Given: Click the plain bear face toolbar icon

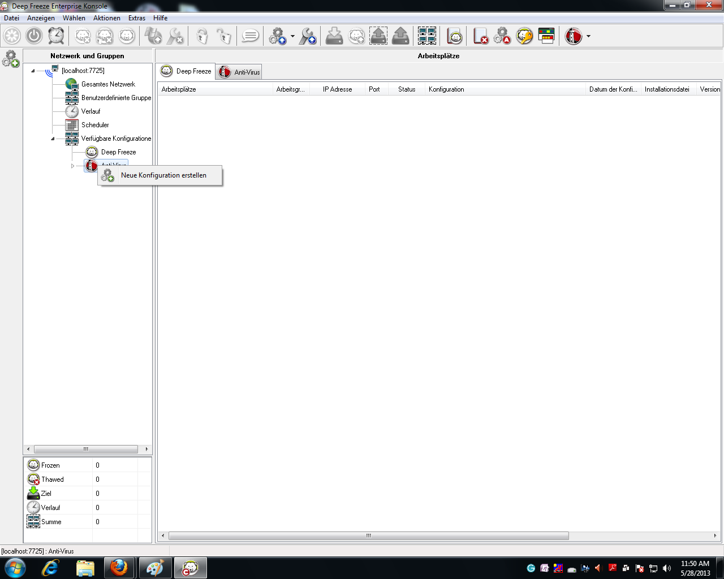Looking at the screenshot, I should click(x=127, y=36).
